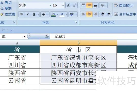Click the redo arrow in quick access toolbar
137x91 pixels.
coord(3,30)
